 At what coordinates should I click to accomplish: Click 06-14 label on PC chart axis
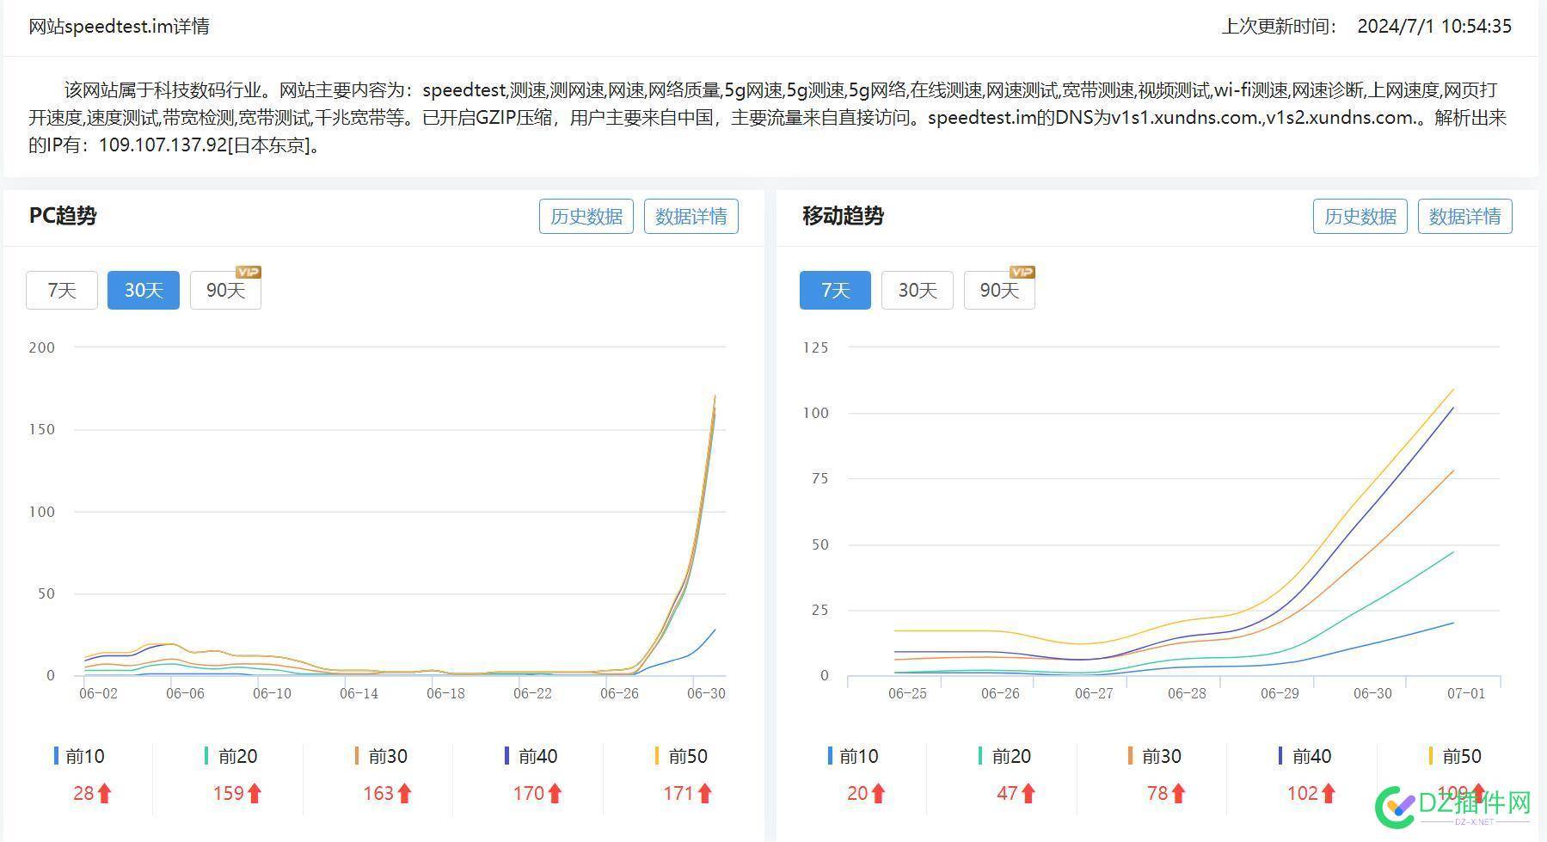[x=359, y=693]
